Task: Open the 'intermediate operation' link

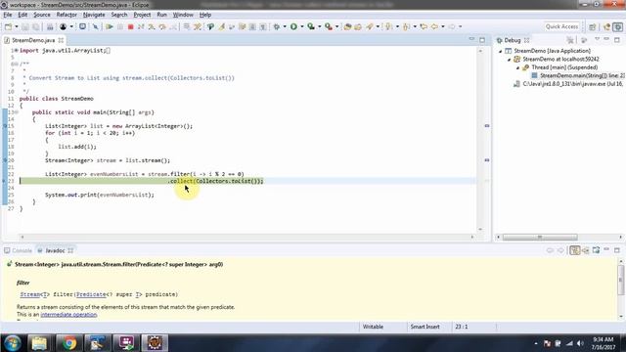Action: click(68, 315)
